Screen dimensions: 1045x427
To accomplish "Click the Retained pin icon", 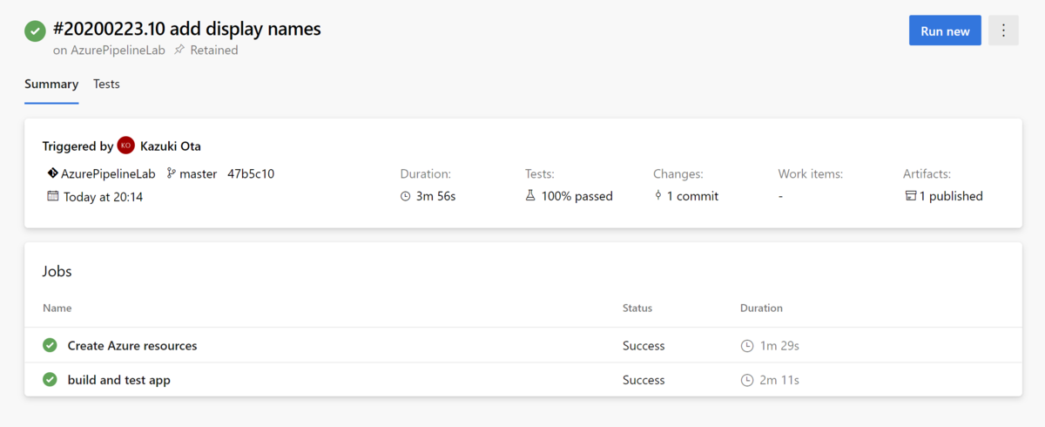I will point(179,51).
